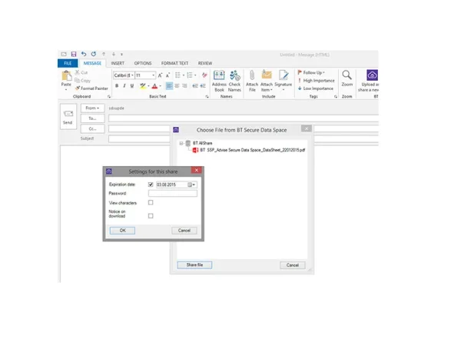Collapse the BT AllShare tree node

click(181, 143)
